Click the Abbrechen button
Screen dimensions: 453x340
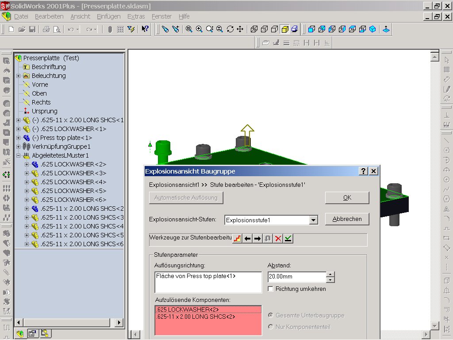(347, 219)
